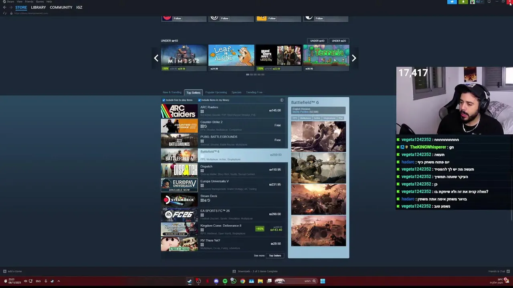Open Kingdom Come: Deliverance II row
Viewport: 513px width, 288px height.
coord(222,229)
